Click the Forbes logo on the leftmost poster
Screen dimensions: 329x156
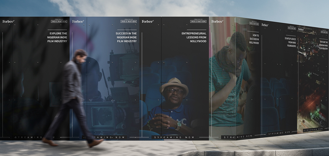click(x=8, y=21)
